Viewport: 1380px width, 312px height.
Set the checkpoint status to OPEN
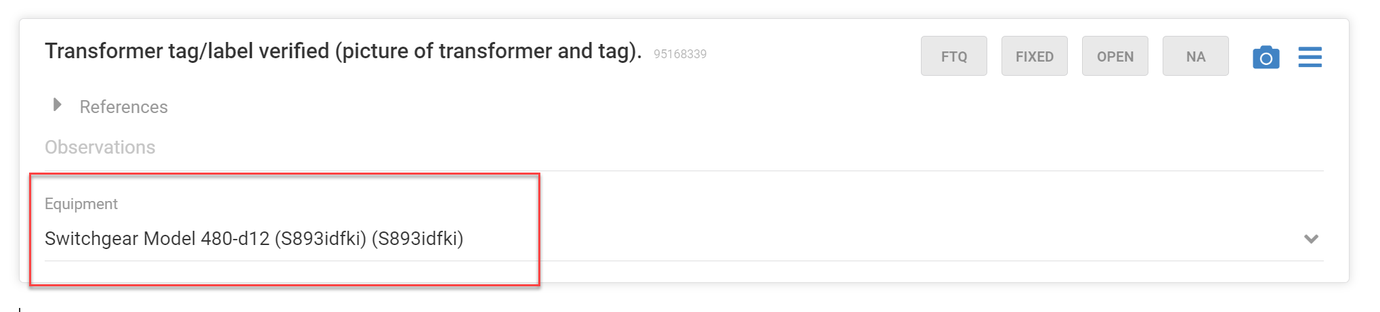coord(1115,56)
